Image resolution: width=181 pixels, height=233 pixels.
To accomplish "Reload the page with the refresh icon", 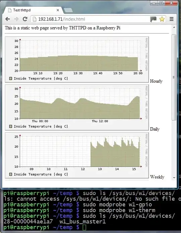I will tap(25, 19).
